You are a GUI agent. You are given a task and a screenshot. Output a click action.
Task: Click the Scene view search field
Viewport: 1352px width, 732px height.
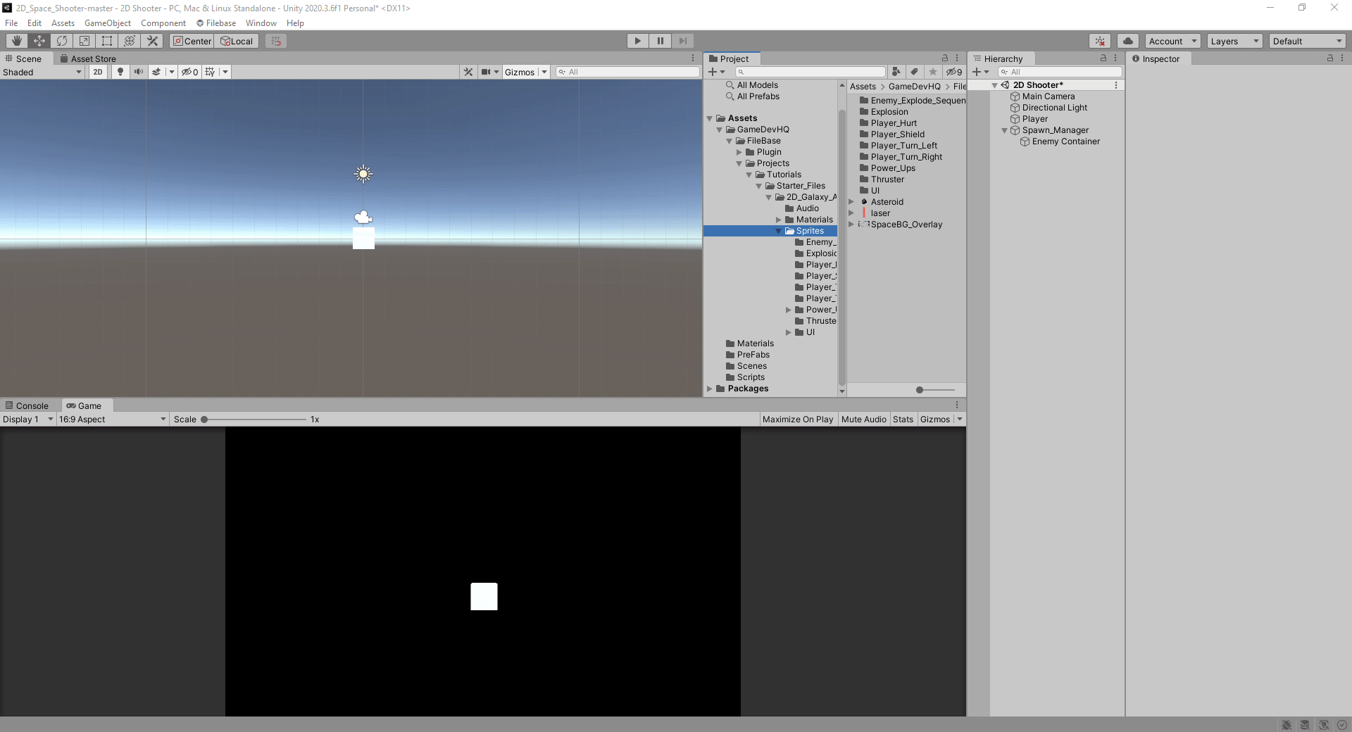pyautogui.click(x=627, y=72)
